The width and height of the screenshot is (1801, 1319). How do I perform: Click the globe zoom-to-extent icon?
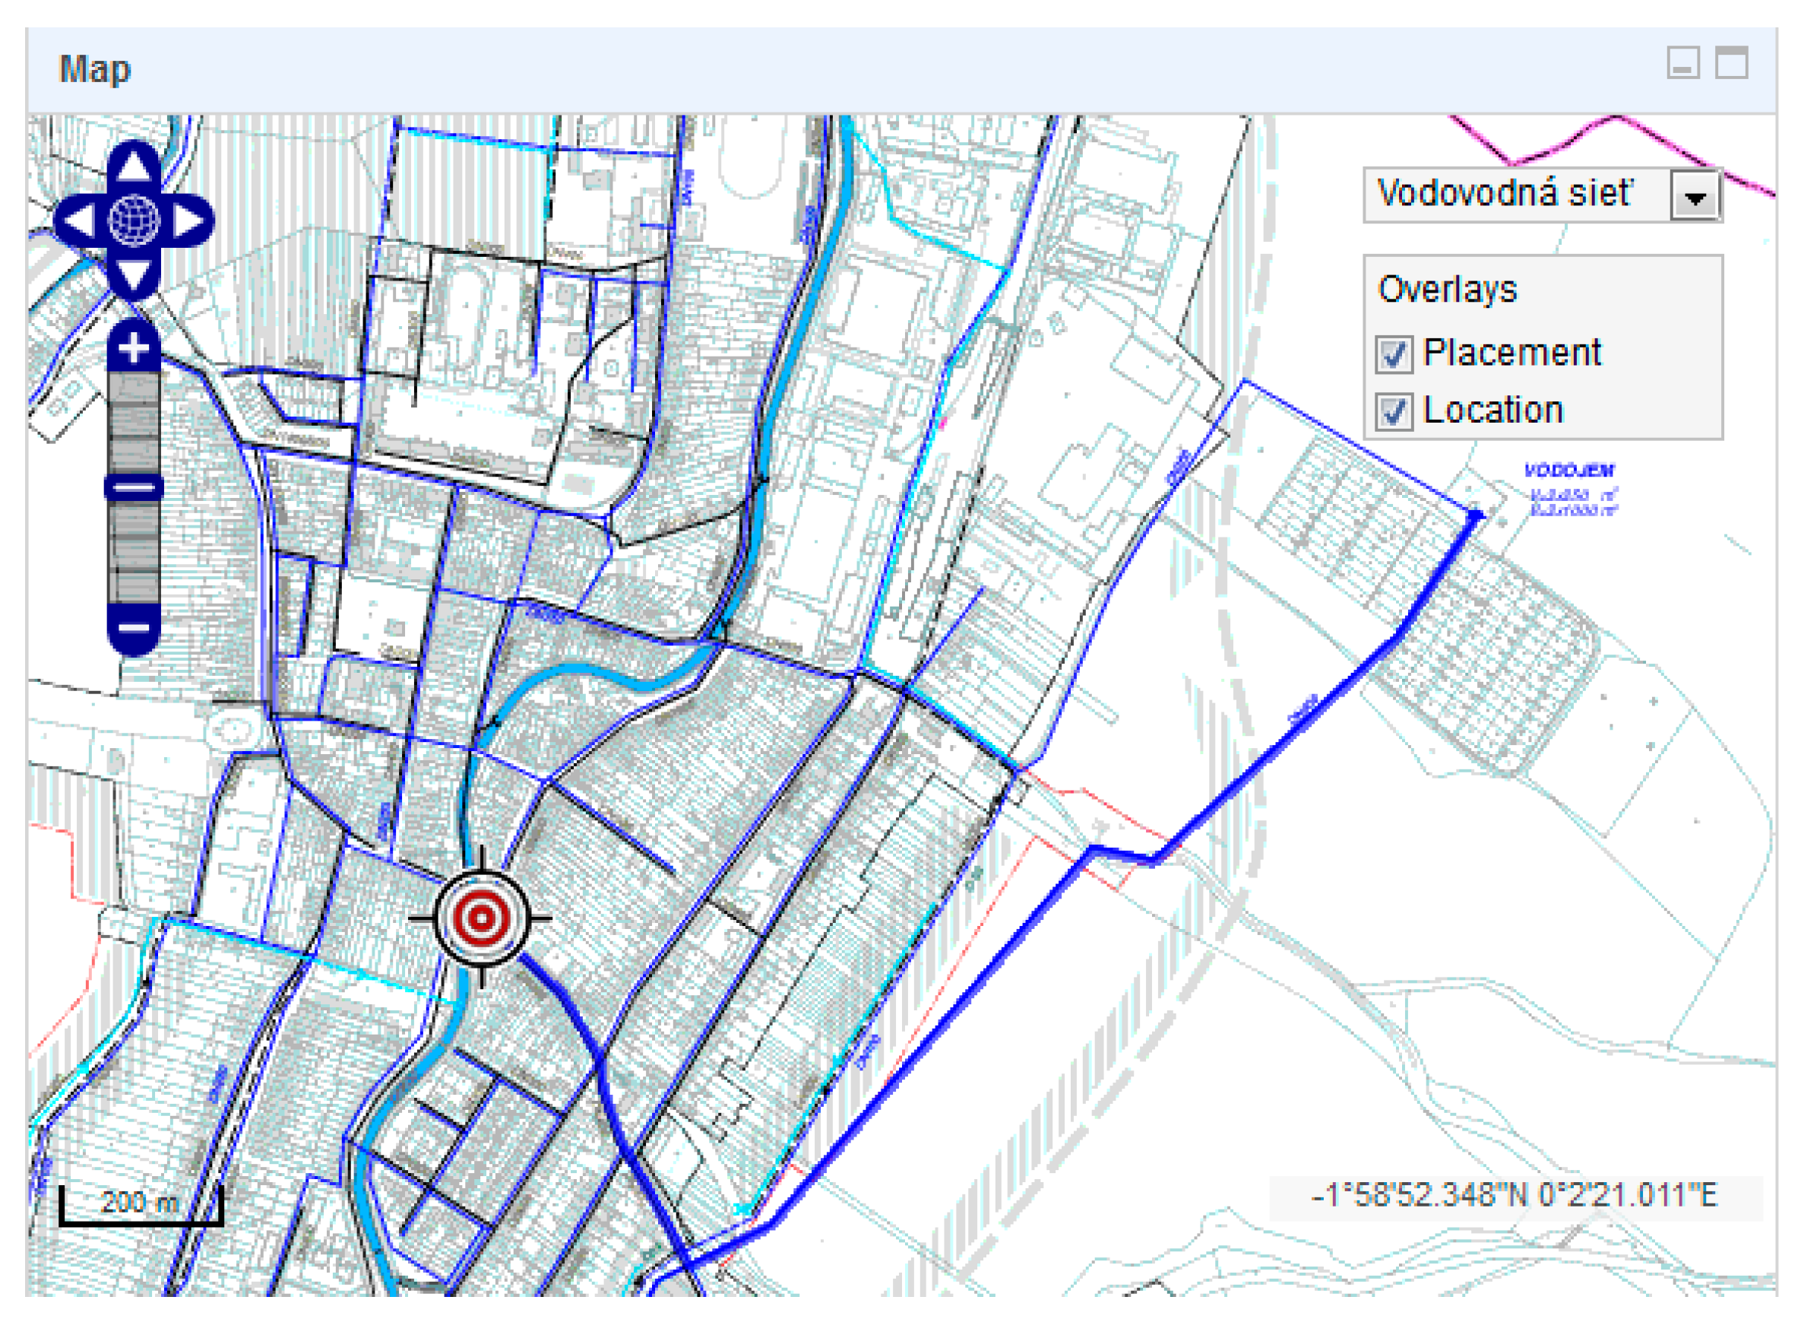pos(133,220)
